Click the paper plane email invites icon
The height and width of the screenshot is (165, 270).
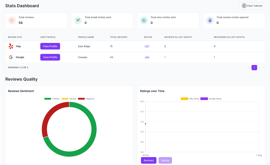[78, 20]
